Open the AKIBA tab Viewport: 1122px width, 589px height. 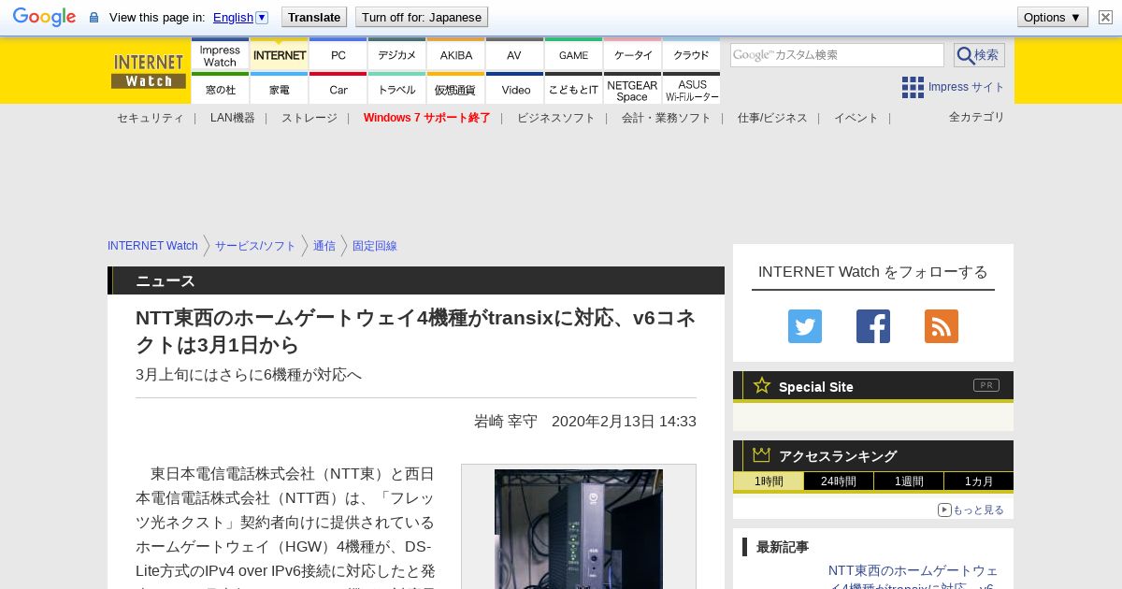click(x=455, y=55)
